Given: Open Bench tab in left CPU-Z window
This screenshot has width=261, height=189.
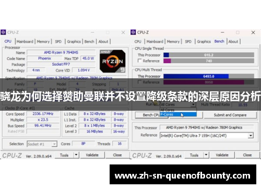Looking at the screenshot, I should point(89,42).
